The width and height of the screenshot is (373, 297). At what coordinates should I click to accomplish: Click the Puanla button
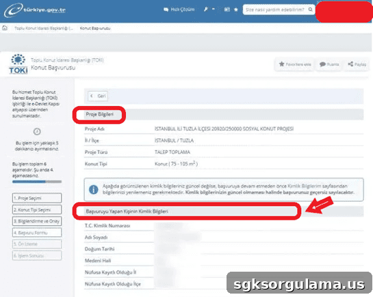click(x=329, y=64)
